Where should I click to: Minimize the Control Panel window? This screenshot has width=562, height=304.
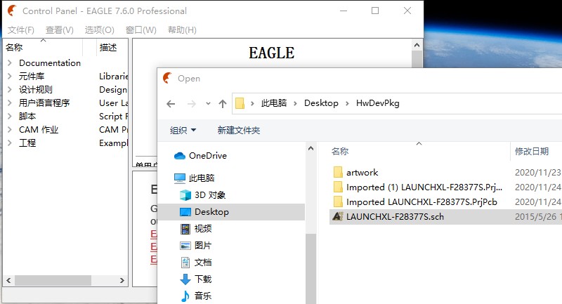pyautogui.click(x=344, y=11)
